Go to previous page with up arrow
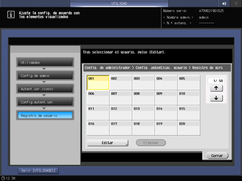242x181 pixels. pos(216,88)
